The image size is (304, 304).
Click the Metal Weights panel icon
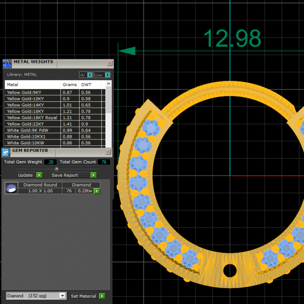click(x=7, y=63)
